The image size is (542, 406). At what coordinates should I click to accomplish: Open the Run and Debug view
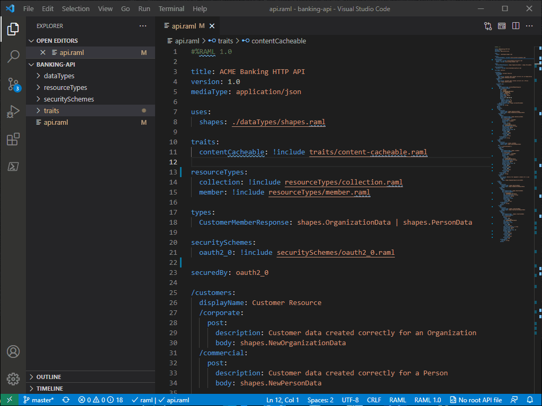[13, 112]
